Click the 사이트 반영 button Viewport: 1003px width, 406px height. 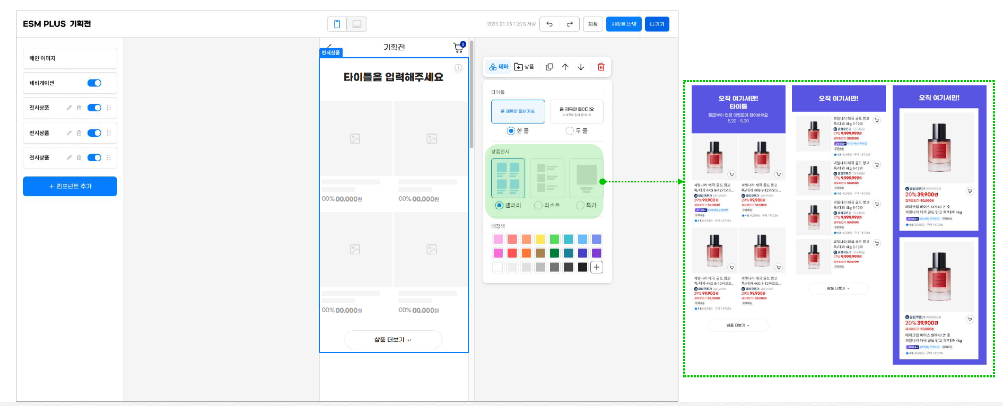624,24
